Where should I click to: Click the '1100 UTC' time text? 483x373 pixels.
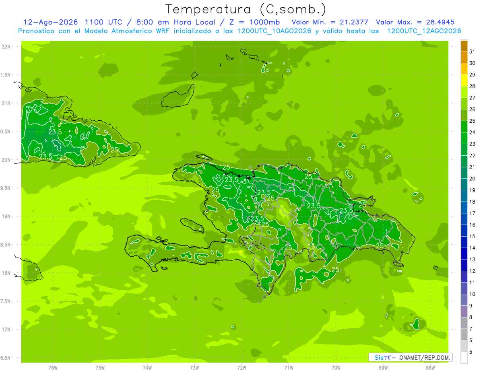104,22
